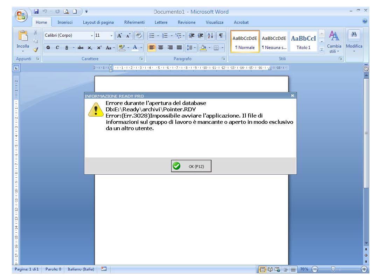Open the Calibri (Corpo) font dropdown
Image resolution: width=389 pixels, height=275 pixels.
pos(92,35)
